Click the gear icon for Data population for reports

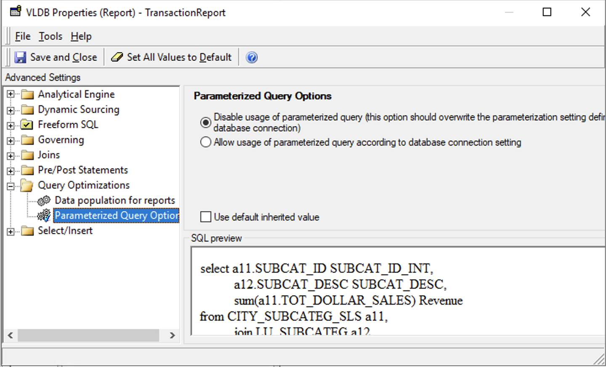[x=44, y=200]
